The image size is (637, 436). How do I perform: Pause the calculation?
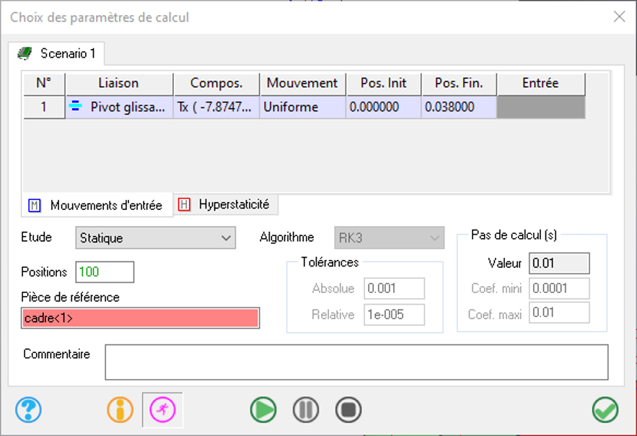(306, 410)
